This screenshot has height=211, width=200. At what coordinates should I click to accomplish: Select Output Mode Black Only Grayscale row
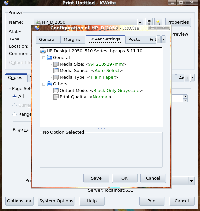point(101,91)
